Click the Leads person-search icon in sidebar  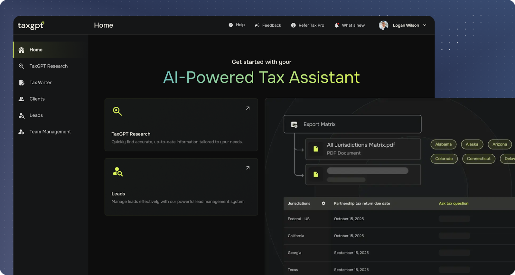click(22, 115)
